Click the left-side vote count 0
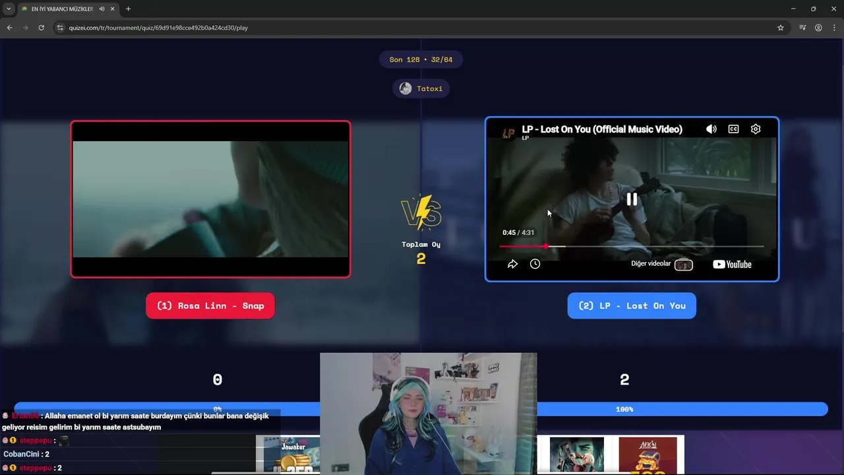844x475 pixels. point(217,379)
